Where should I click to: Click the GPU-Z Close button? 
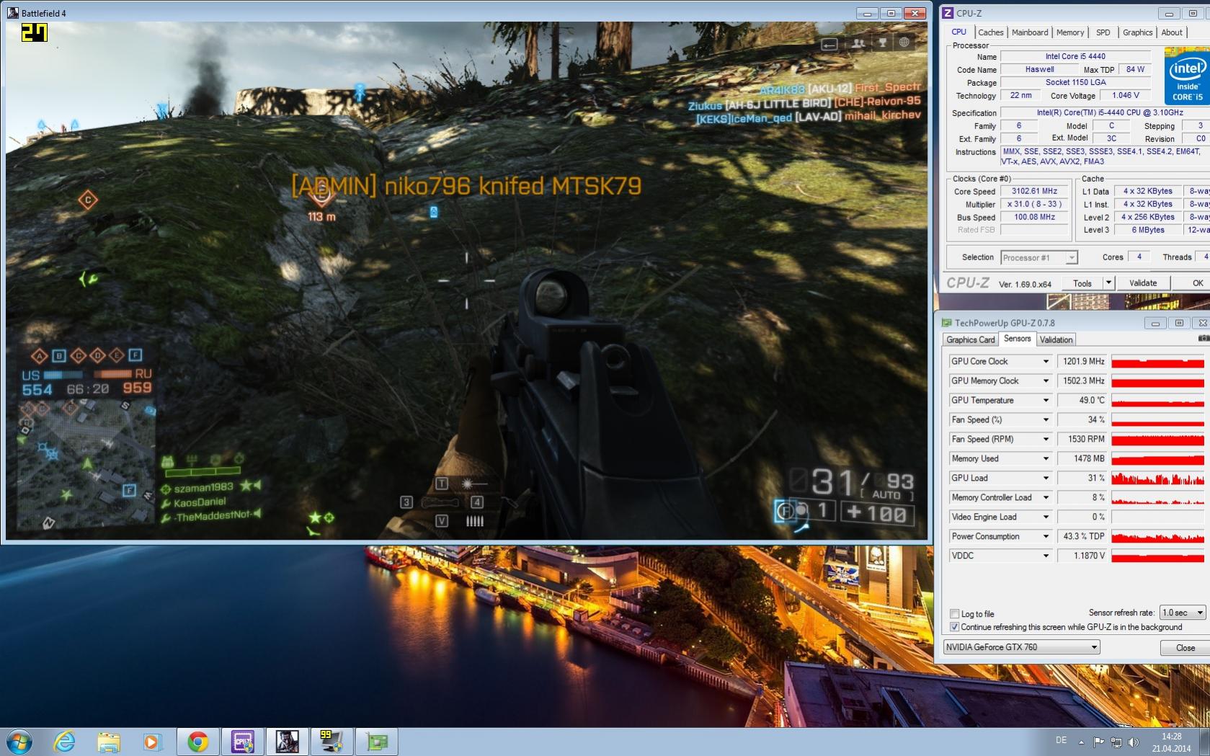tap(1185, 648)
